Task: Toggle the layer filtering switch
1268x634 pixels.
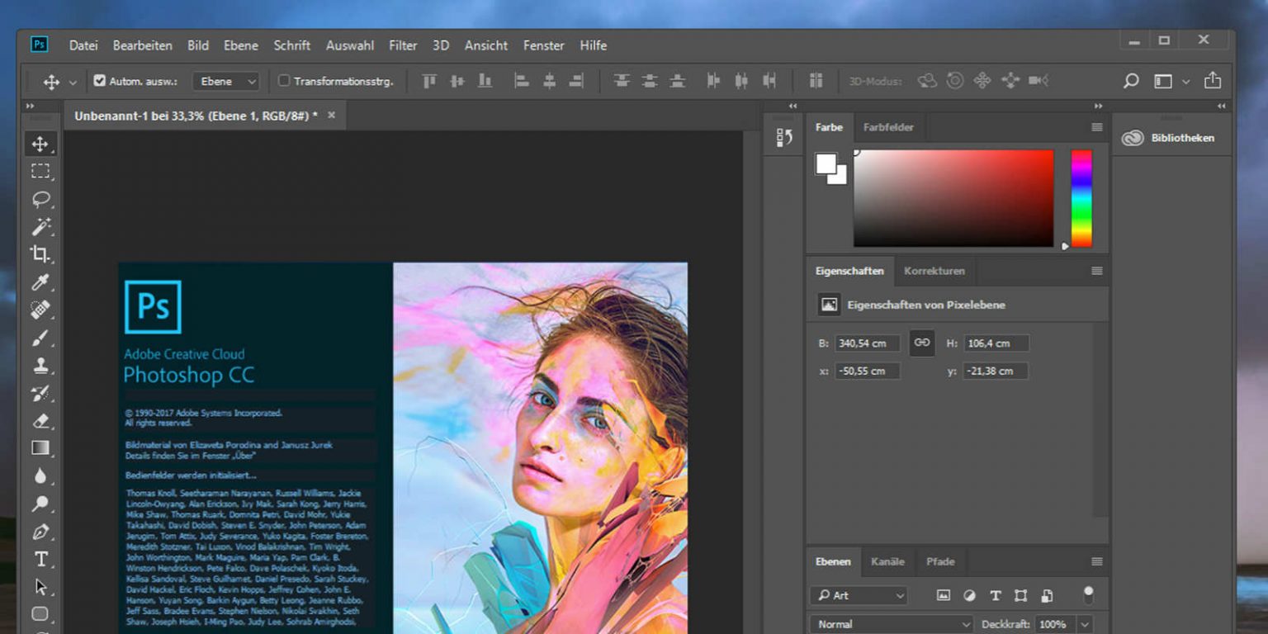Action: tap(1088, 594)
